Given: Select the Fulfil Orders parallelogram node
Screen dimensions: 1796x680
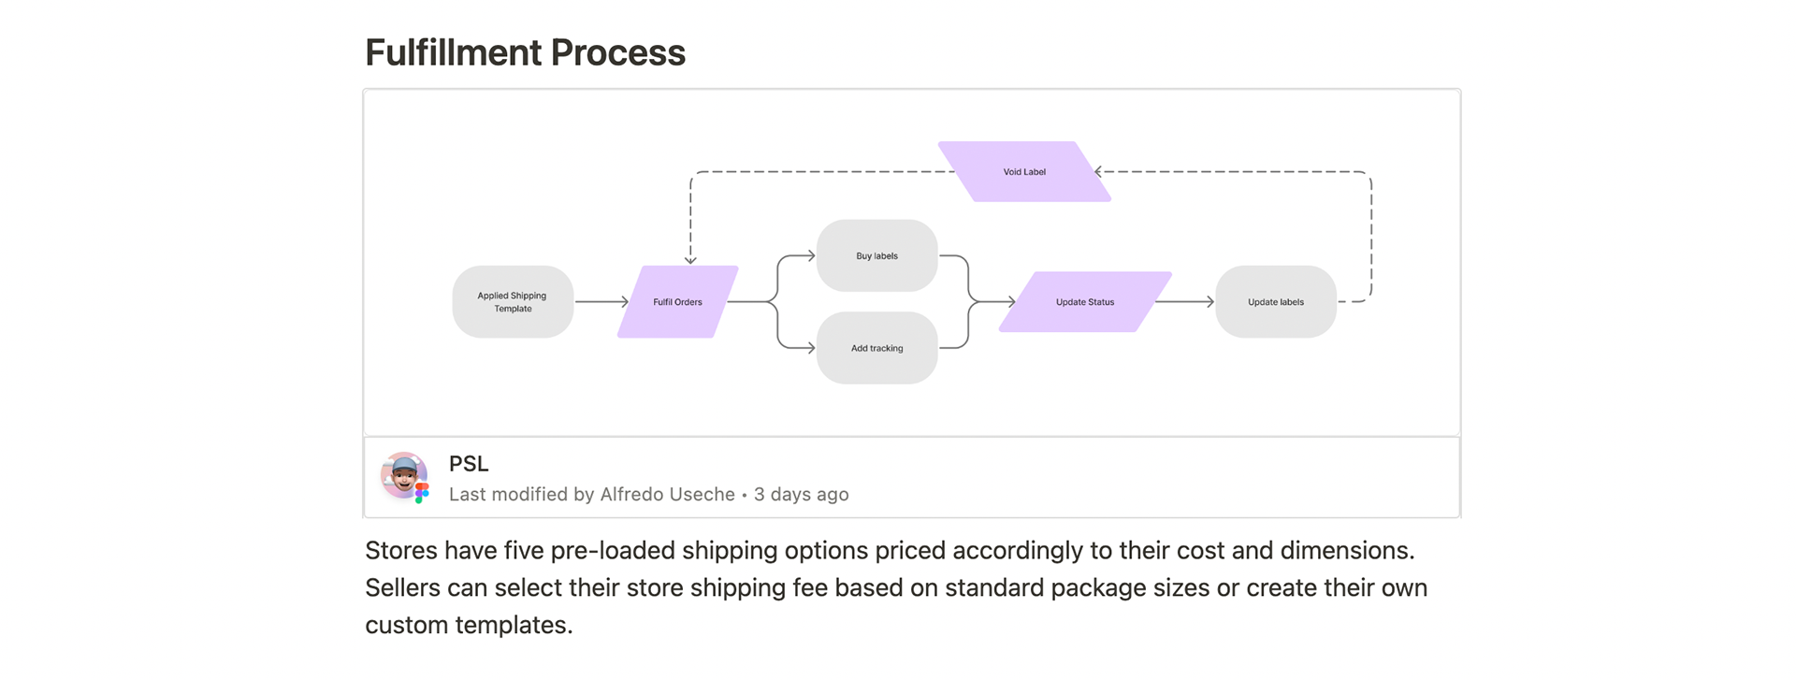Looking at the screenshot, I should point(677,302).
